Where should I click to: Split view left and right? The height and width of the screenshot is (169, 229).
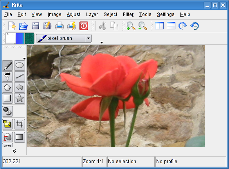click(x=159, y=26)
